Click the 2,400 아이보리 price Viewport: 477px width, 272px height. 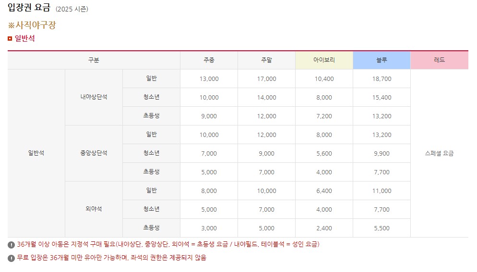(x=324, y=228)
